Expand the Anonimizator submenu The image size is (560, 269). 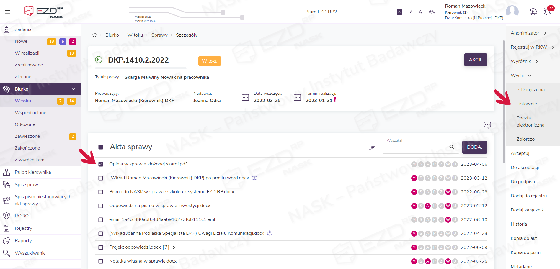(545, 33)
